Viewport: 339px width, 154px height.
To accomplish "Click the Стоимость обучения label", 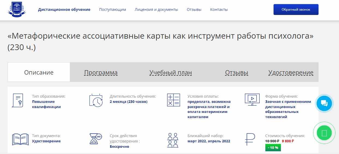I will tap(285, 136).
